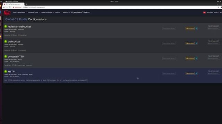The height and width of the screenshot is (124, 222).
Task: Open saved instances dropdown for leviathan-websocket
Action: (x=214, y=28)
